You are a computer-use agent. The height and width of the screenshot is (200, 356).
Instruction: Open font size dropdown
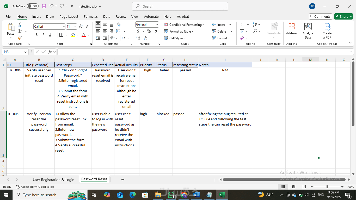pyautogui.click(x=76, y=27)
